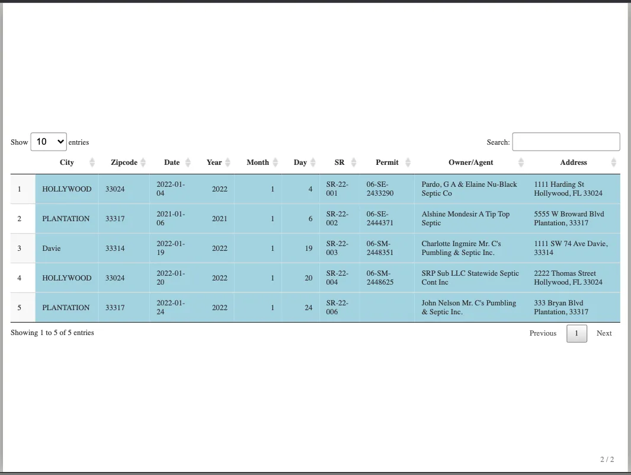Click the 2 / 2 page indicator
Viewport: 631px width, 475px height.
607,460
